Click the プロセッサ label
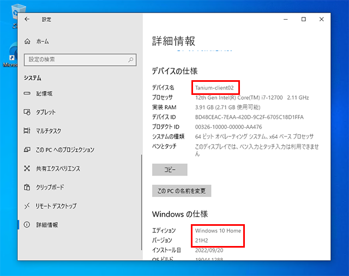This screenshot has height=276, width=349. 163,98
